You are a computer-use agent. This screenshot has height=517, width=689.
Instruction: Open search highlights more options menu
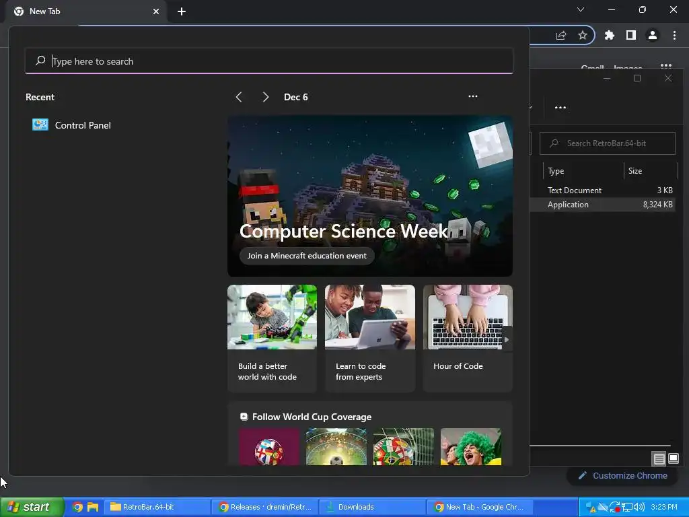(x=473, y=96)
